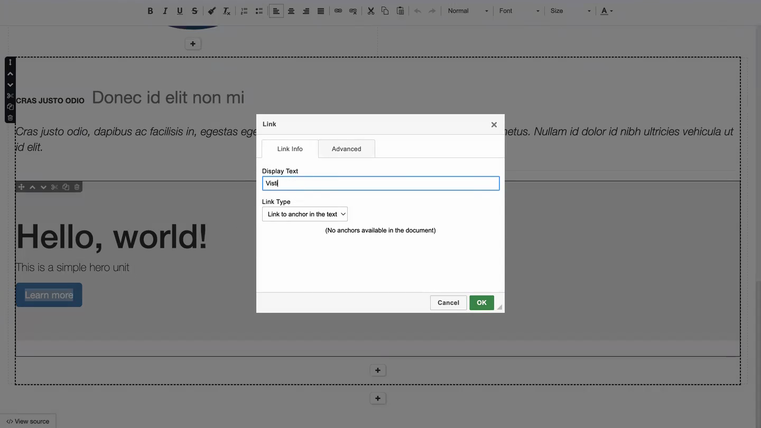Move the row up with the sidebar chevron
761x428 pixels.
tap(10, 73)
